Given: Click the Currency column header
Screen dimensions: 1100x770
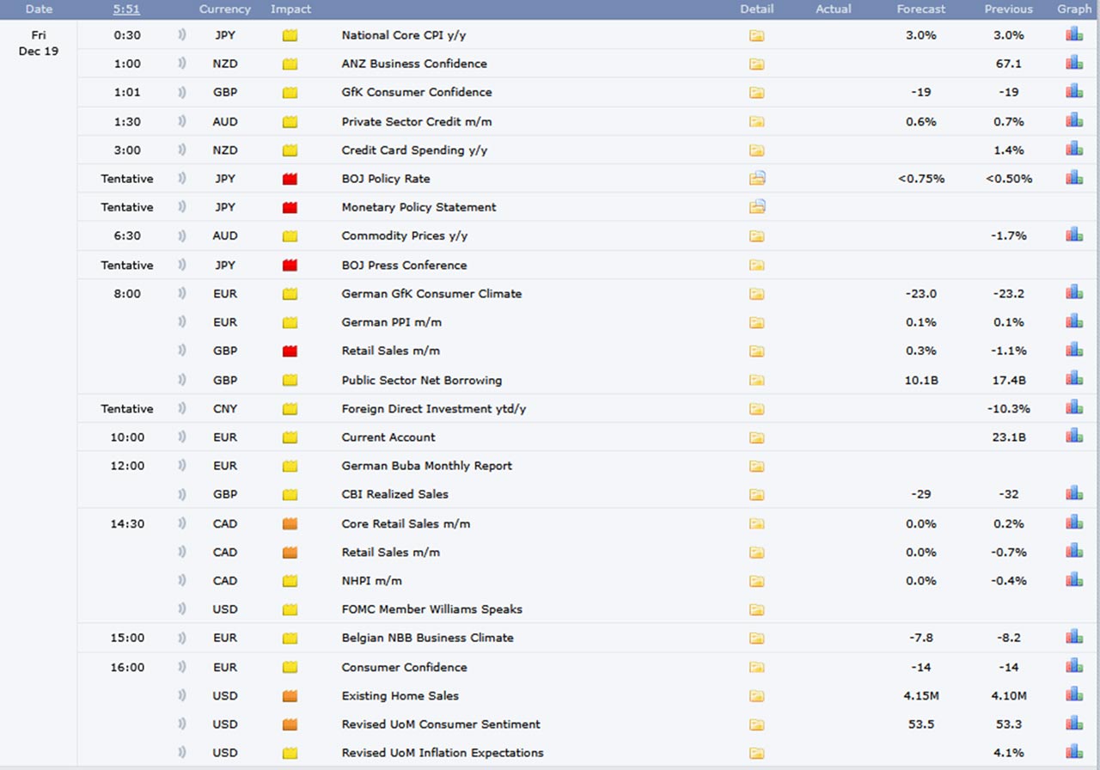Looking at the screenshot, I should [x=224, y=9].
